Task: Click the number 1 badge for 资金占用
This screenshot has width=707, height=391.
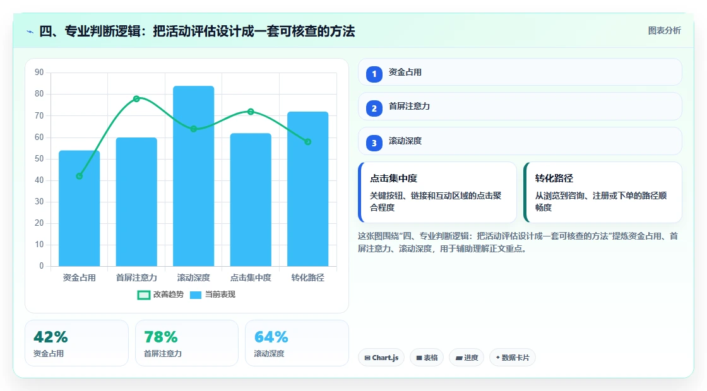Action: (374, 74)
